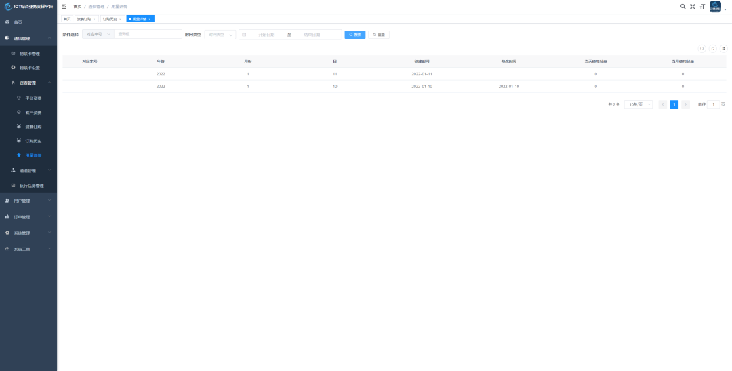Click the dashboard icon beside sidebar 首页
The image size is (732, 371).
tap(7, 22)
